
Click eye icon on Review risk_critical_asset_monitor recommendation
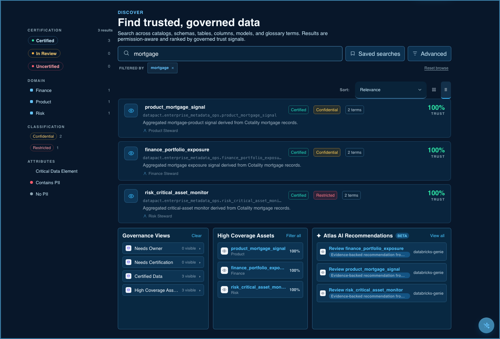tap(322, 293)
